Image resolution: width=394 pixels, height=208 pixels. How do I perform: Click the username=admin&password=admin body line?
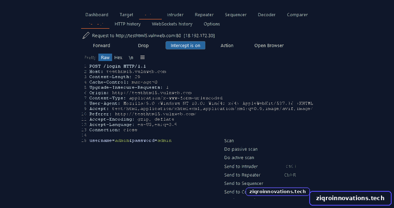130,141
